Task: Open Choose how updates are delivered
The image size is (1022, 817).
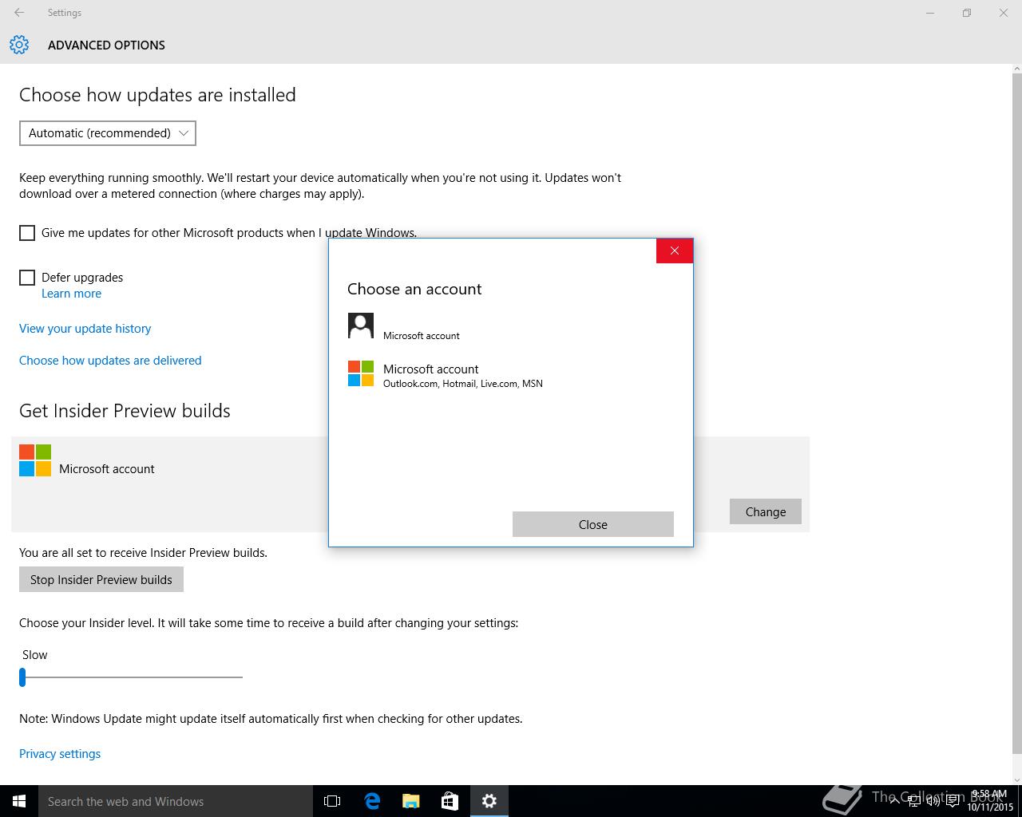Action: 110,361
